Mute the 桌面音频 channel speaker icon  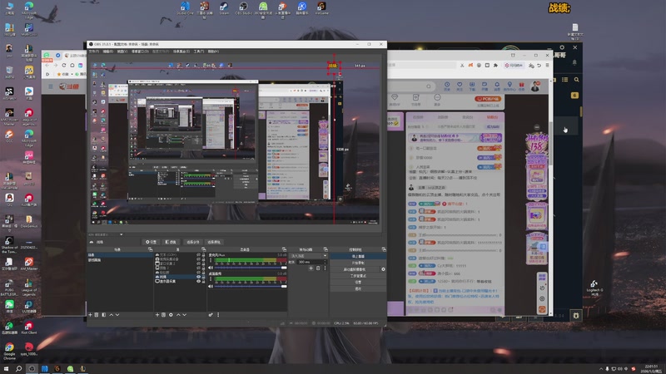[x=211, y=286]
